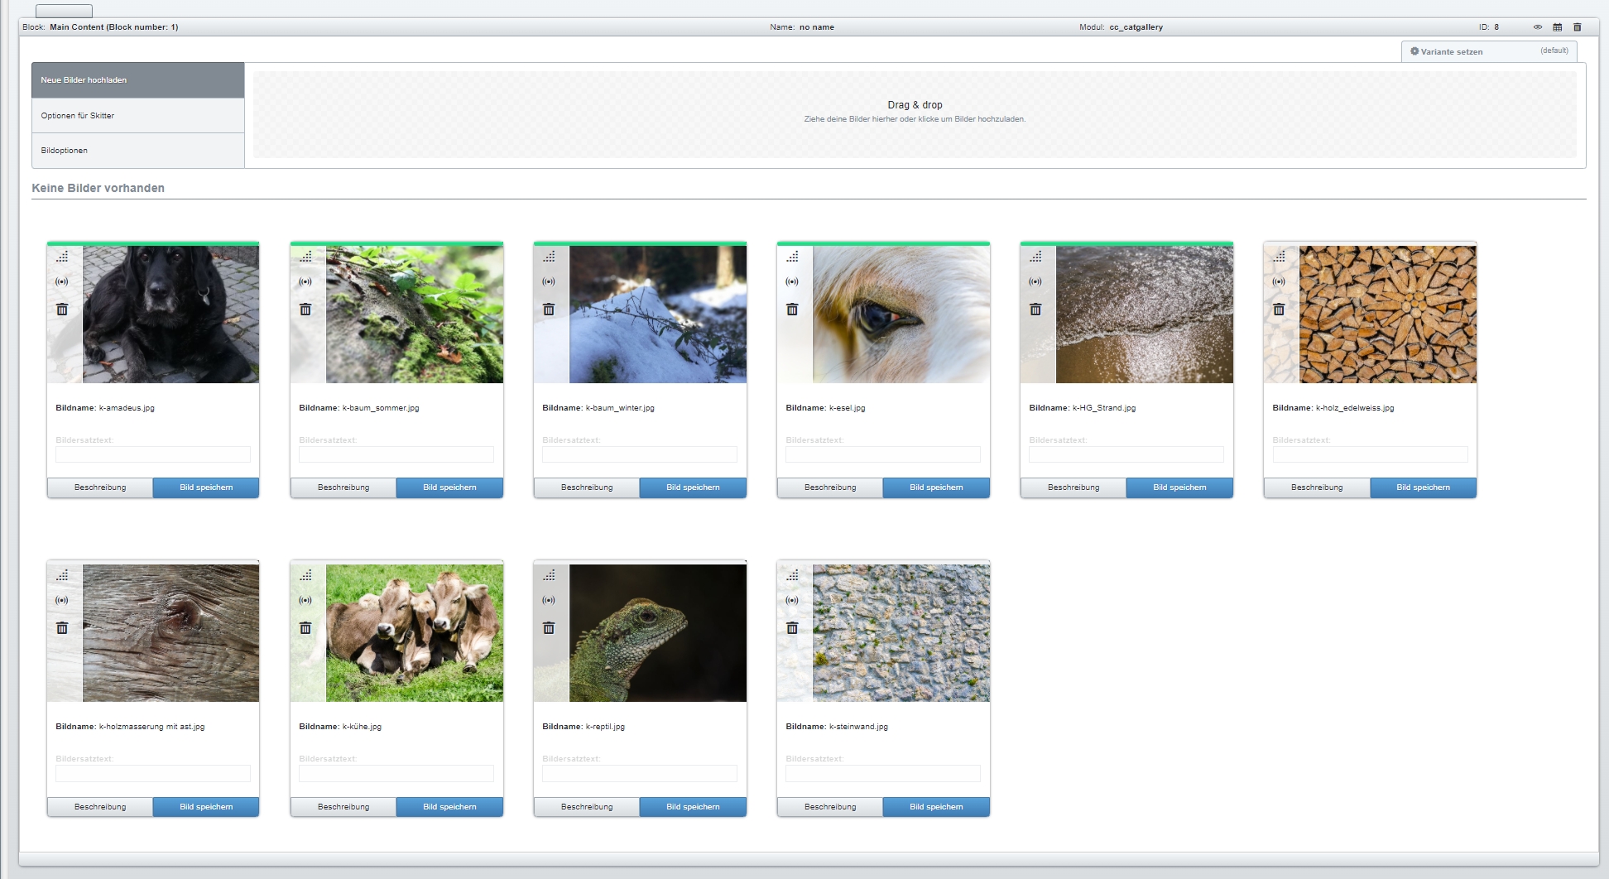Image resolution: width=1609 pixels, height=879 pixels.
Task: Click Bildersatztext field for k-amadeus.jpg
Action: (153, 454)
